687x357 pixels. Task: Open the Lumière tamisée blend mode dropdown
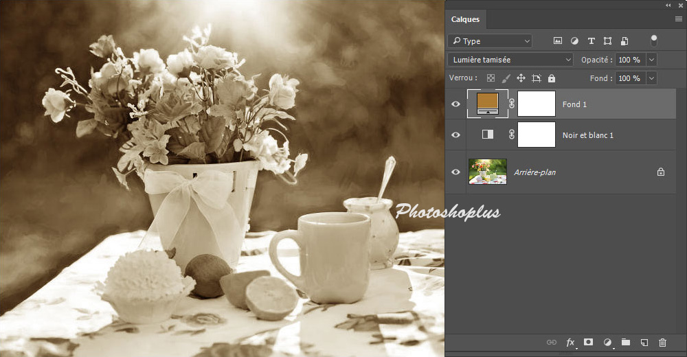pyautogui.click(x=510, y=60)
